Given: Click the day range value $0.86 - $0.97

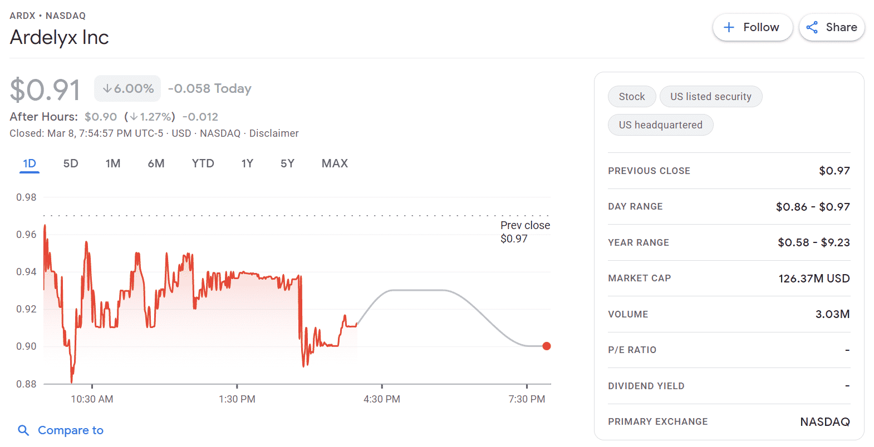Looking at the screenshot, I should (x=813, y=207).
